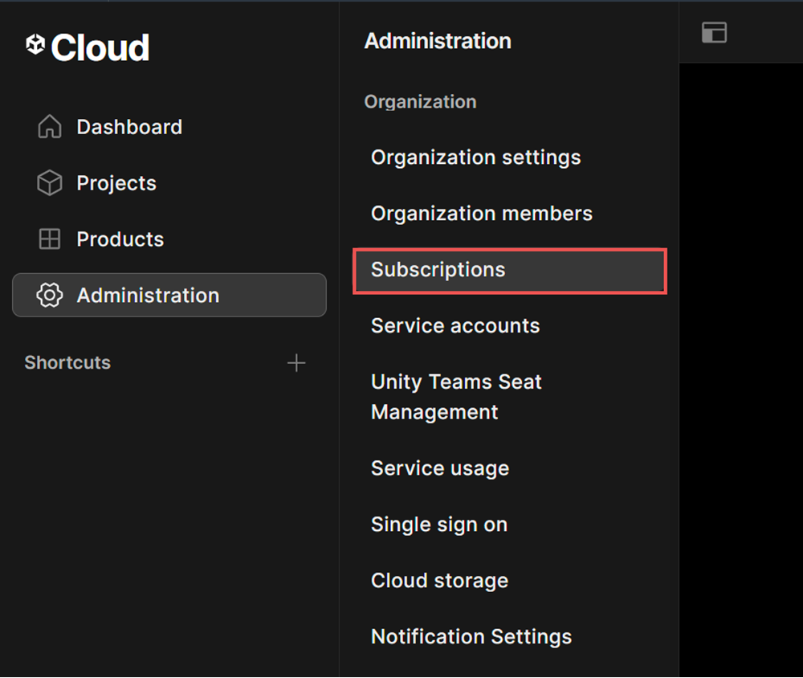Open Products via the grid icon
803x678 pixels.
coord(49,239)
